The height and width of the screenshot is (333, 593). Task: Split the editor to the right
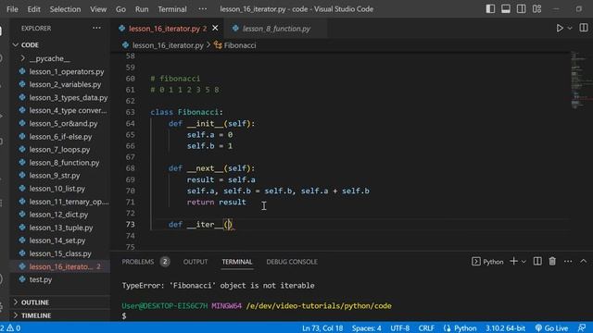584,28
